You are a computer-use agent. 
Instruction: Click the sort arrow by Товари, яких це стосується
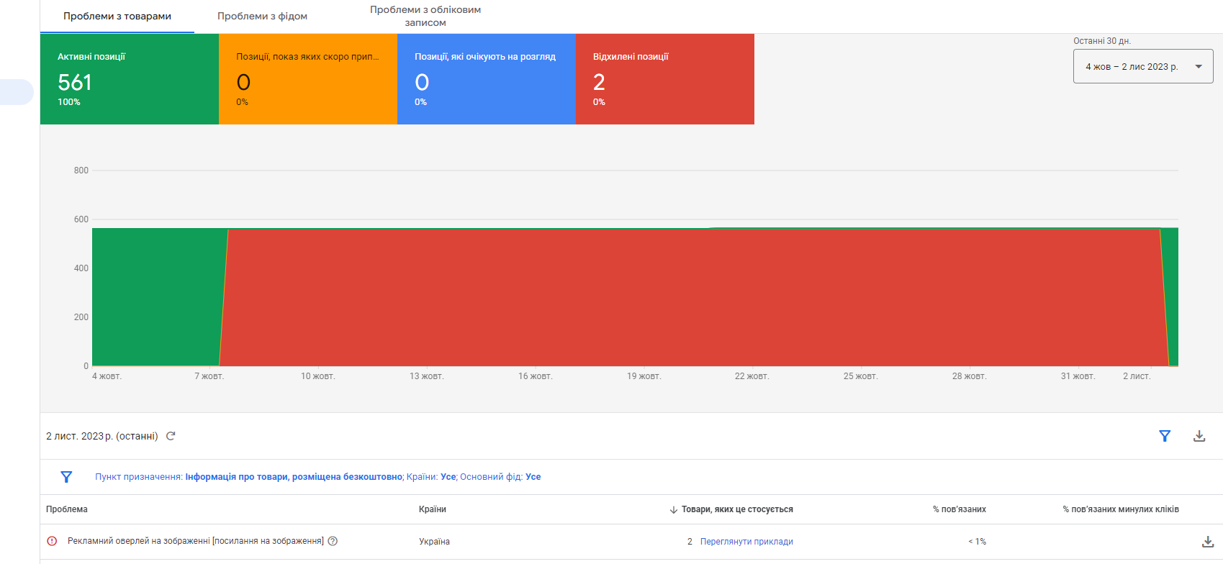click(674, 510)
